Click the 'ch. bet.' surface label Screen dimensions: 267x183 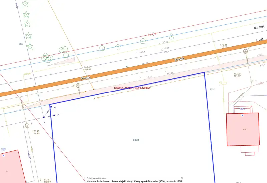click(x=259, y=27)
